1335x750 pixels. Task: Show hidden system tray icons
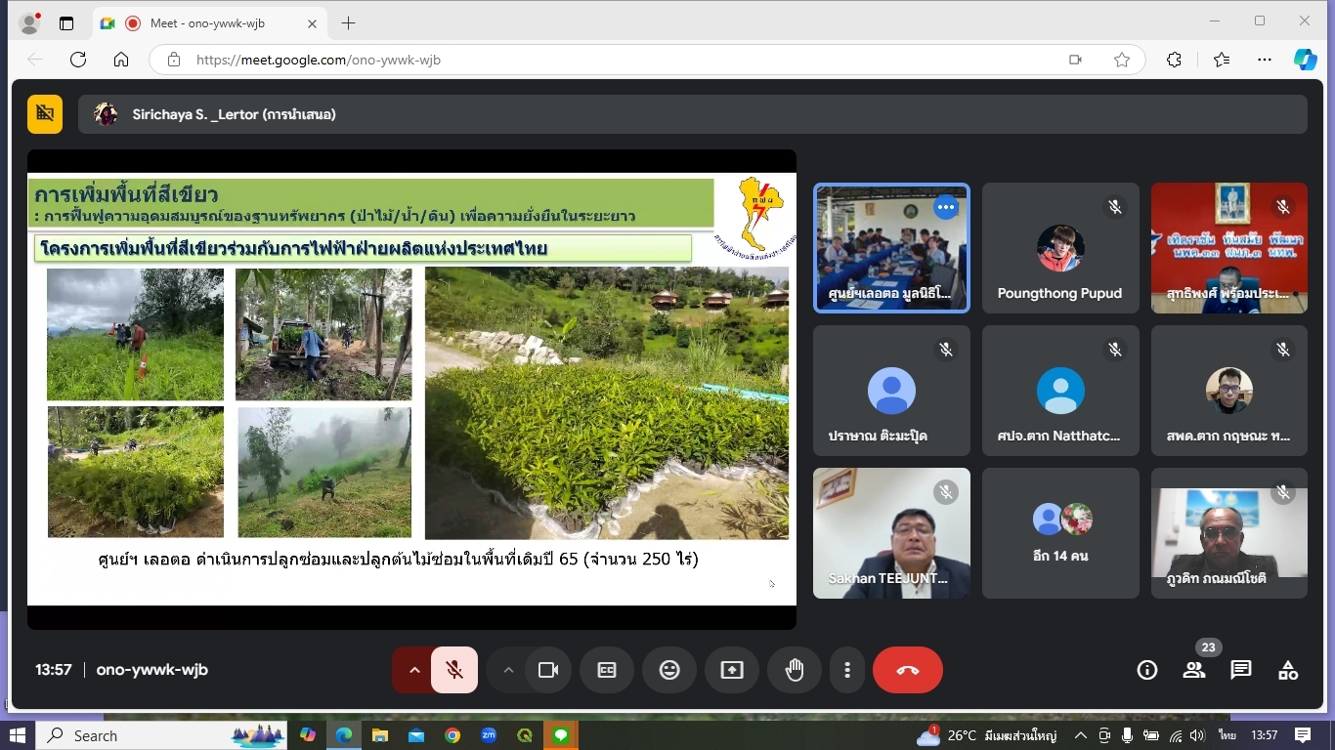click(x=1081, y=735)
